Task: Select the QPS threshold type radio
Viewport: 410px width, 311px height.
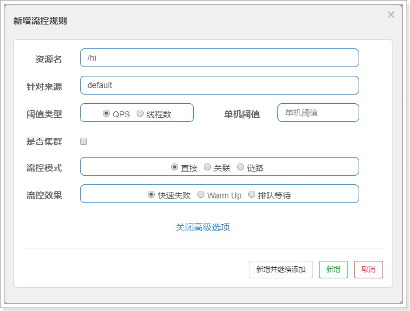Action: click(106, 113)
